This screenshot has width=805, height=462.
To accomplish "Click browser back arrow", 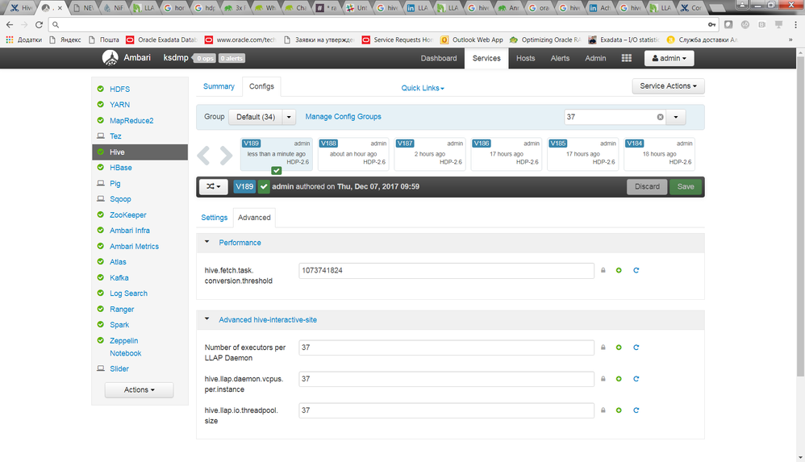I will point(10,25).
